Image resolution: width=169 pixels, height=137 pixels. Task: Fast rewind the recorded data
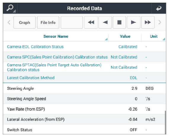click(91, 22)
